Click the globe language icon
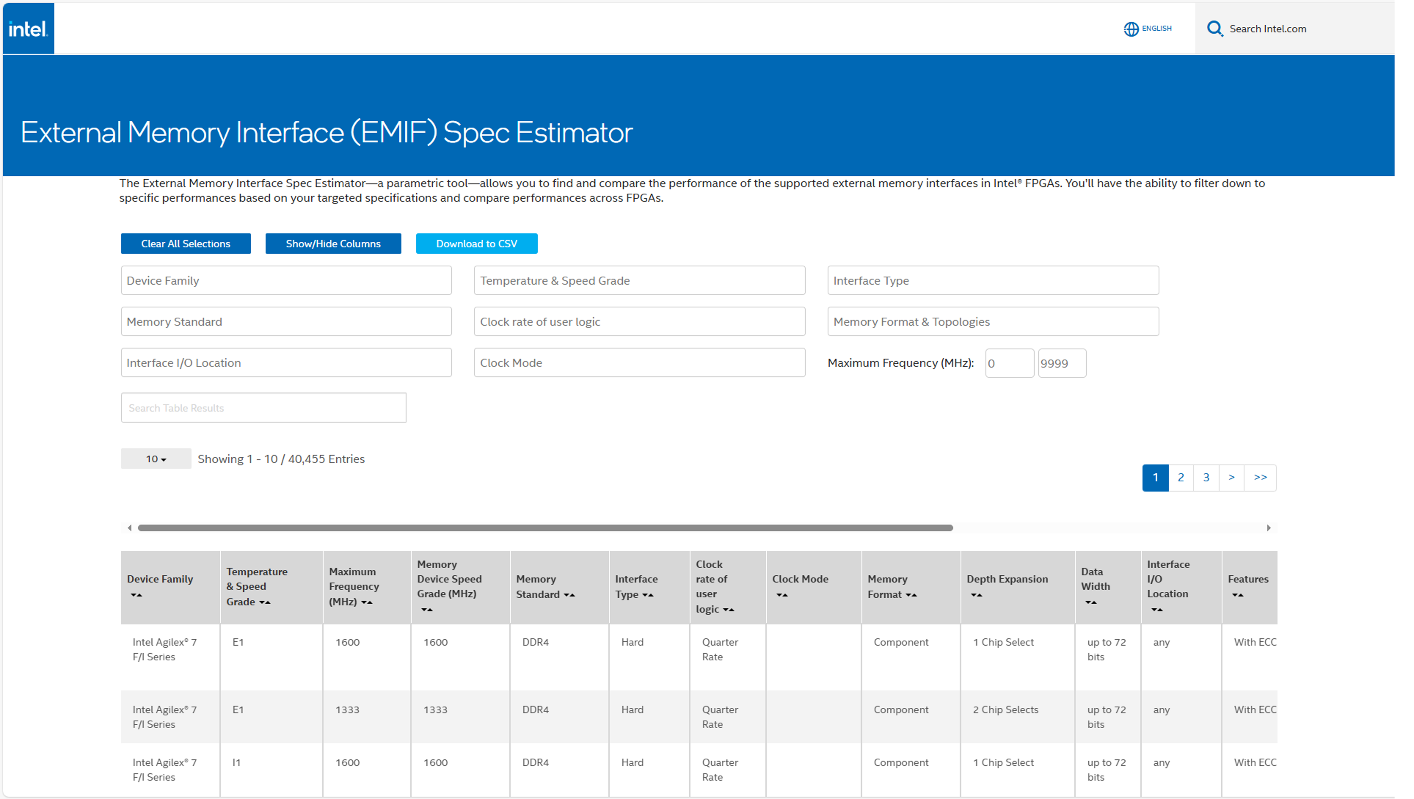The image size is (1414, 799). [x=1131, y=29]
